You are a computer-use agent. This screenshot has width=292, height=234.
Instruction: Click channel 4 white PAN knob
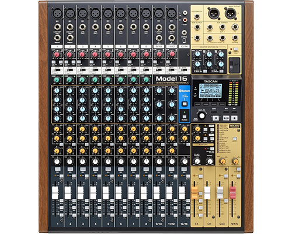point(95,161)
